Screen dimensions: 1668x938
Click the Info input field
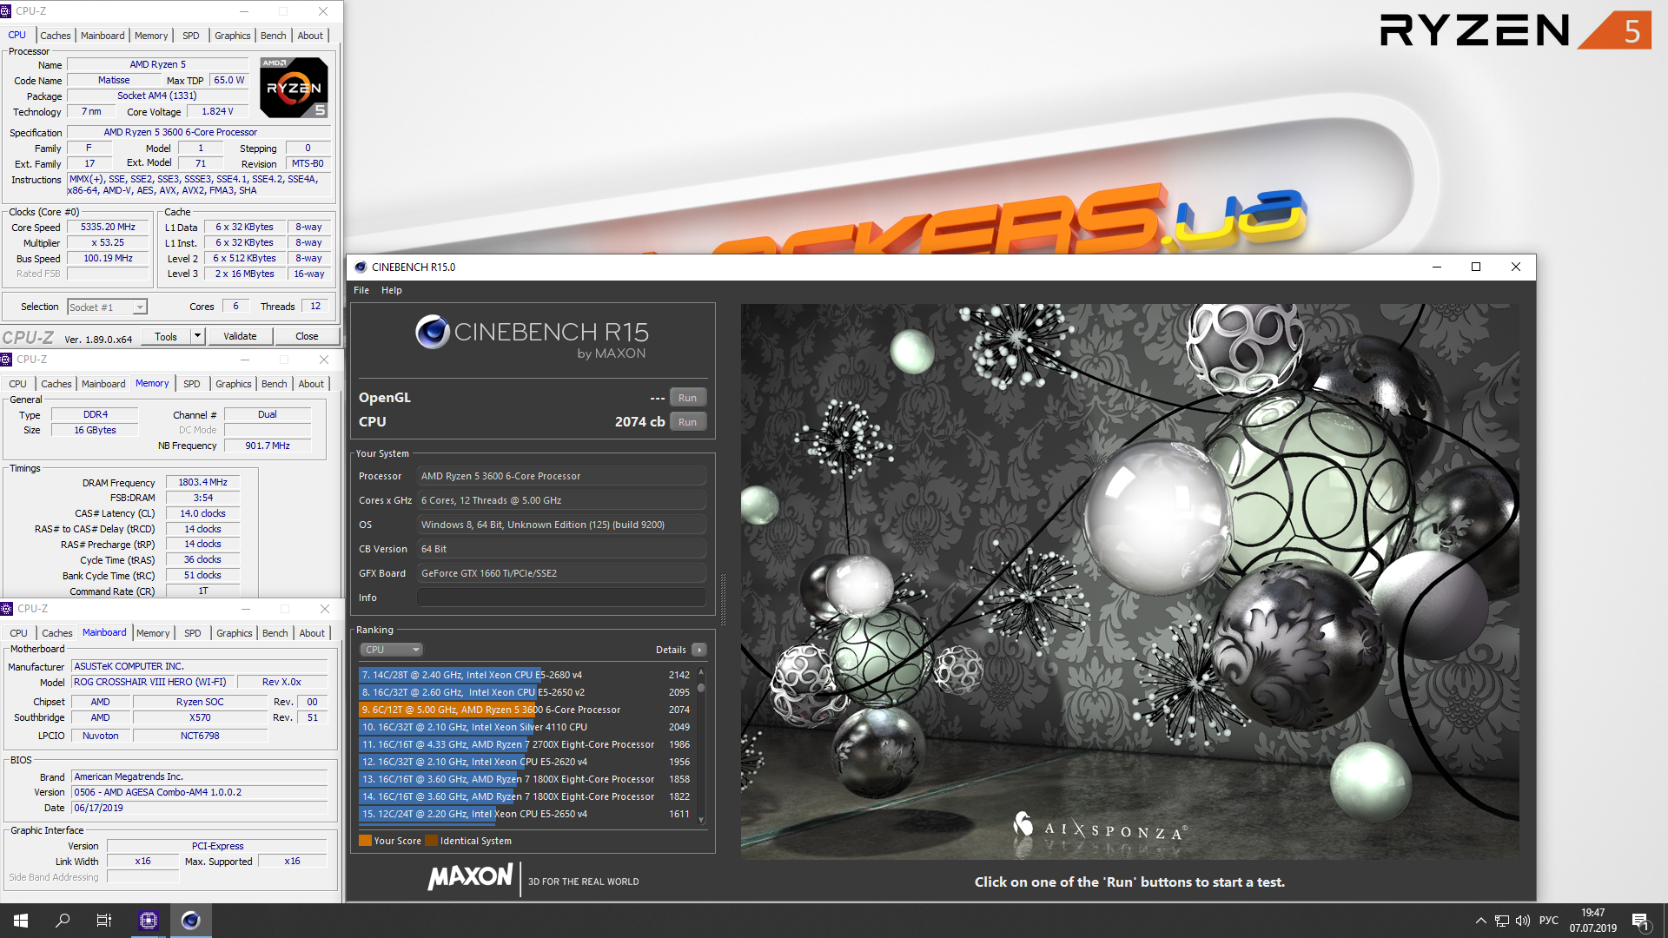coord(561,598)
